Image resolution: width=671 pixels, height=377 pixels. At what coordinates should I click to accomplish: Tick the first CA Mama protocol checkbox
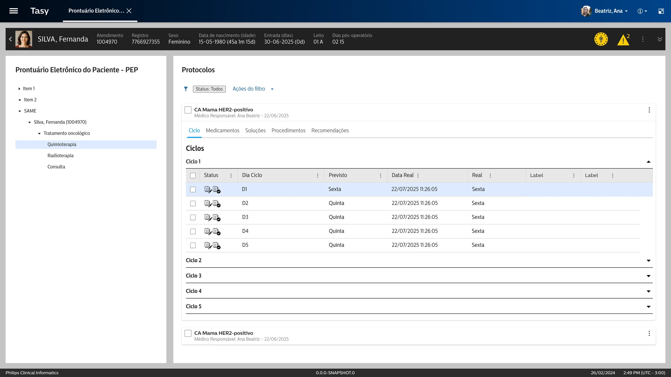tap(188, 110)
